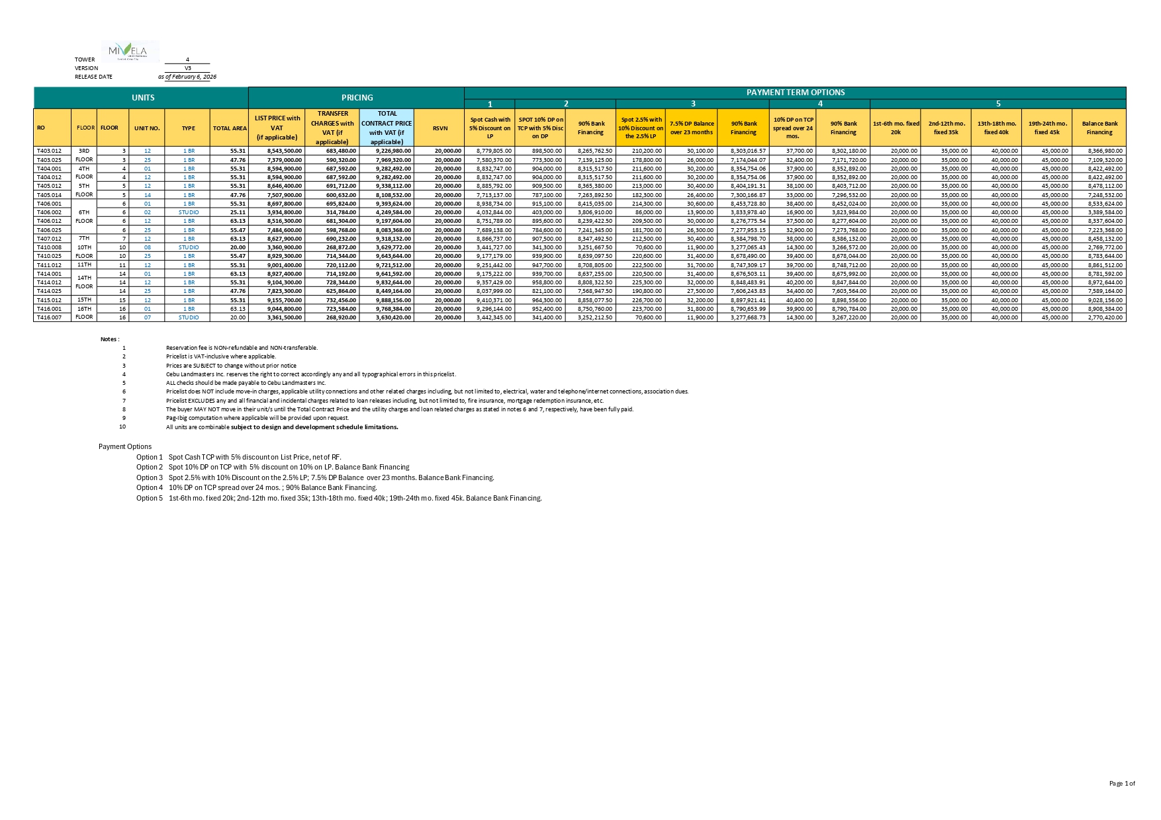Select the note "ALL checks should be made payable"

pyautogui.click(x=246, y=383)
